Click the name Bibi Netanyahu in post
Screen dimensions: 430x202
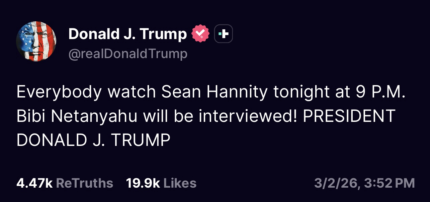tap(77, 116)
